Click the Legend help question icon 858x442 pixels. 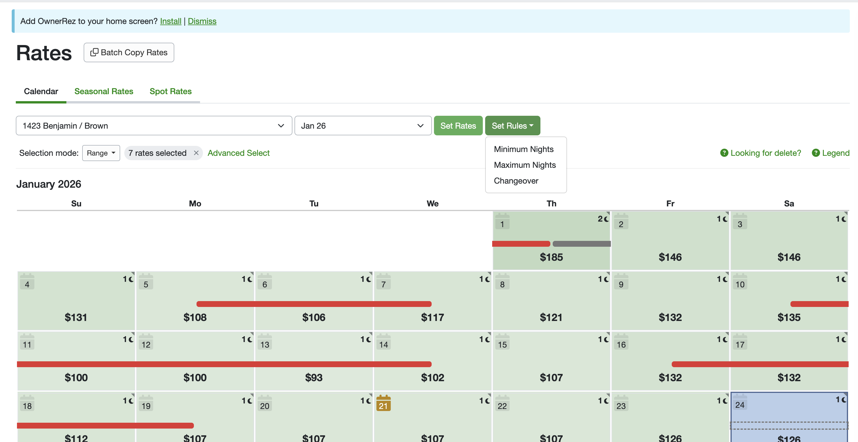pyautogui.click(x=816, y=153)
